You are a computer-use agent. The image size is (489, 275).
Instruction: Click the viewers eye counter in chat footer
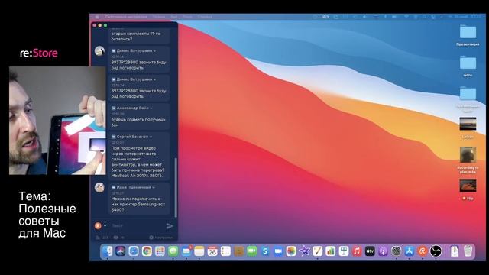coord(118,238)
